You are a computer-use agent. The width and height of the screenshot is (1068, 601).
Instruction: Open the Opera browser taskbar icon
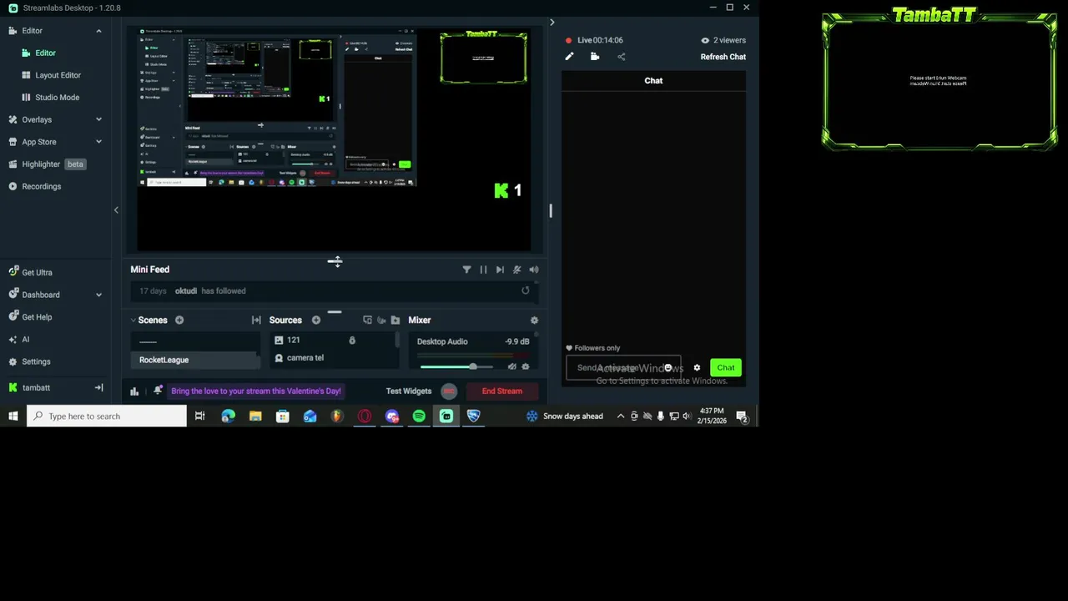coord(365,417)
